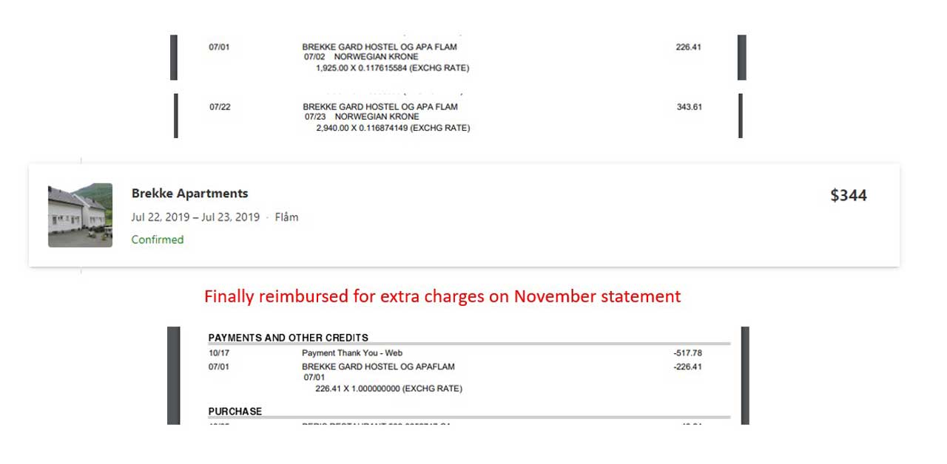The image size is (947, 464).
Task: Click the red Finally reimbursed caption text
Action: [442, 296]
